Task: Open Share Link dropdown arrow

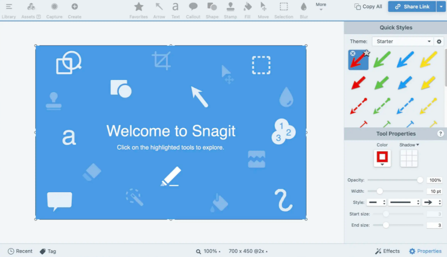Action: tap(441, 6)
